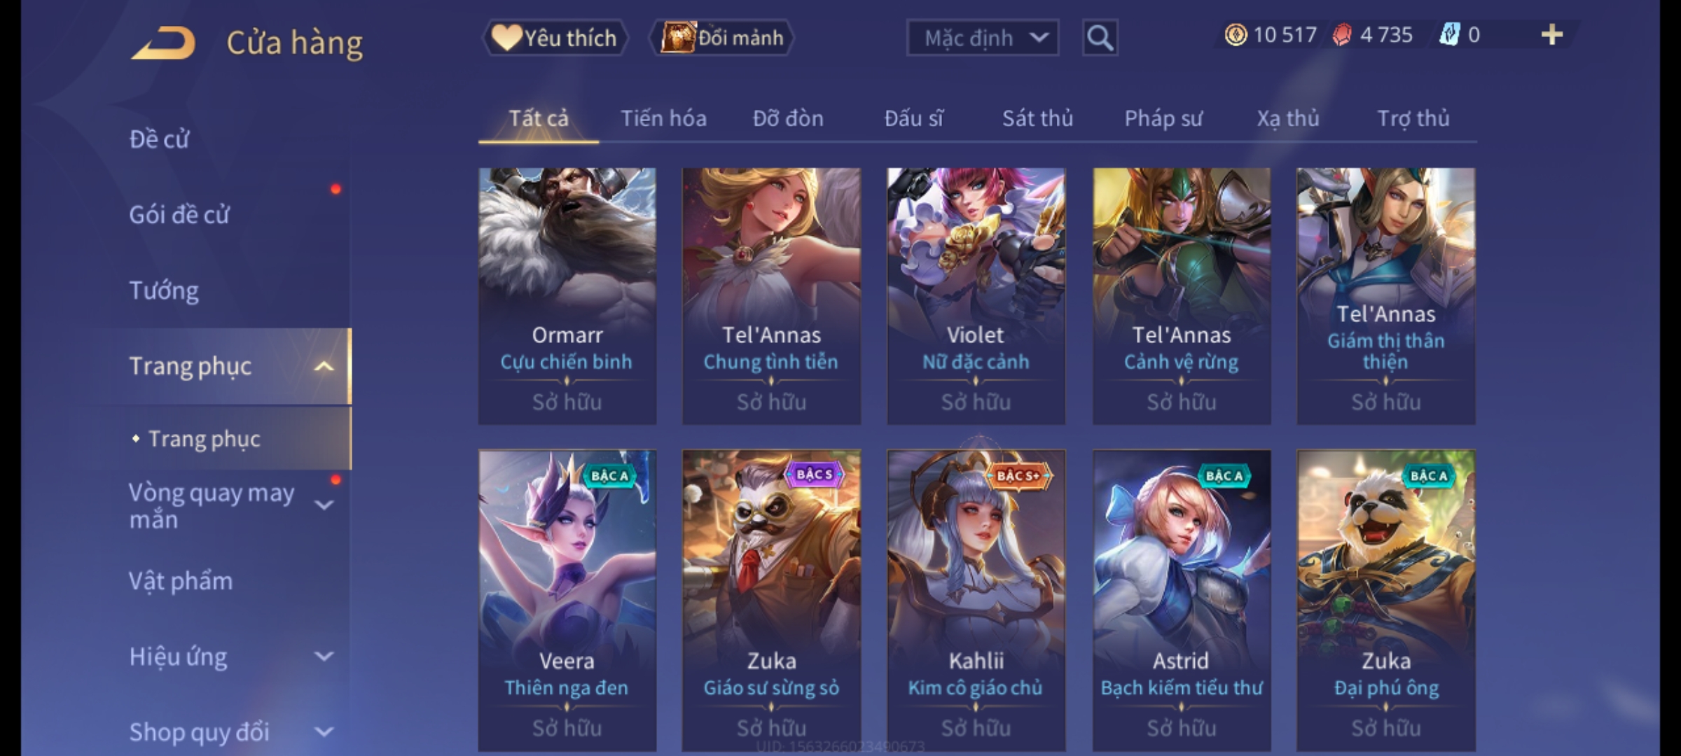This screenshot has height=756, width=1681.
Task: Select the Pháp sư filter tab
Action: click(1163, 118)
